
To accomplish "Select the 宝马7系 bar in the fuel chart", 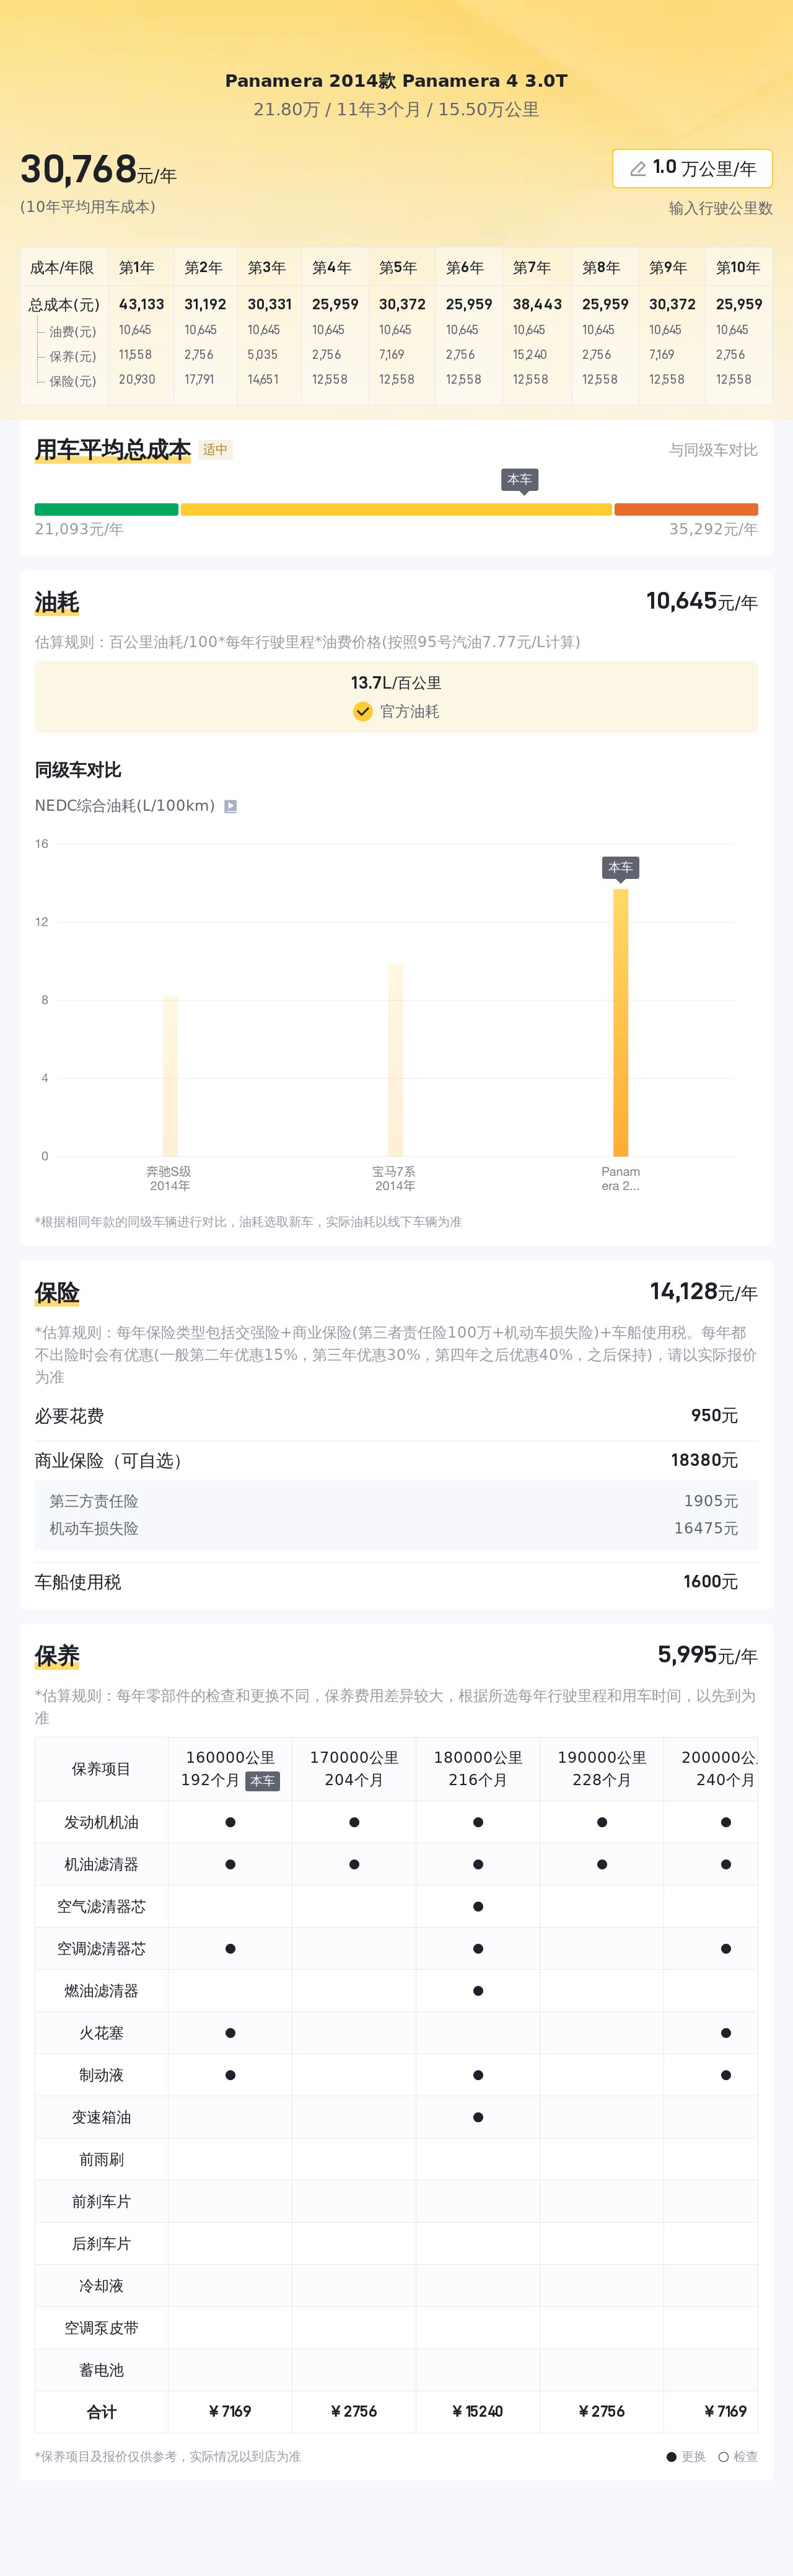I will tap(395, 1059).
